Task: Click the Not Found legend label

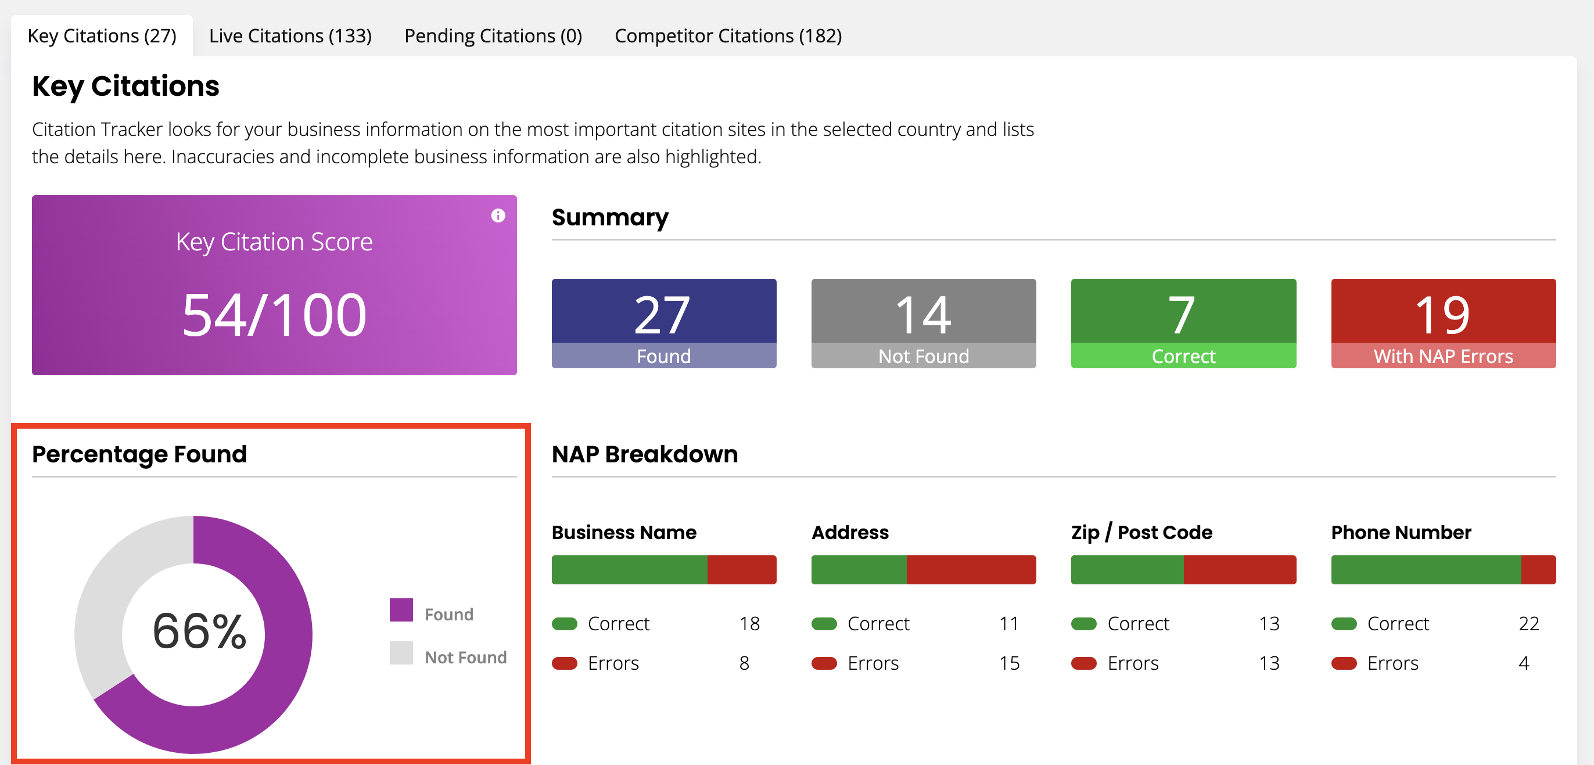Action: tap(465, 657)
